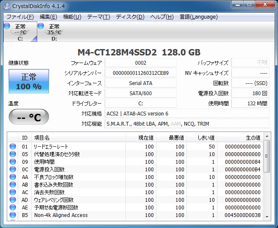Open the テーマ(T) menu

(99, 17)
